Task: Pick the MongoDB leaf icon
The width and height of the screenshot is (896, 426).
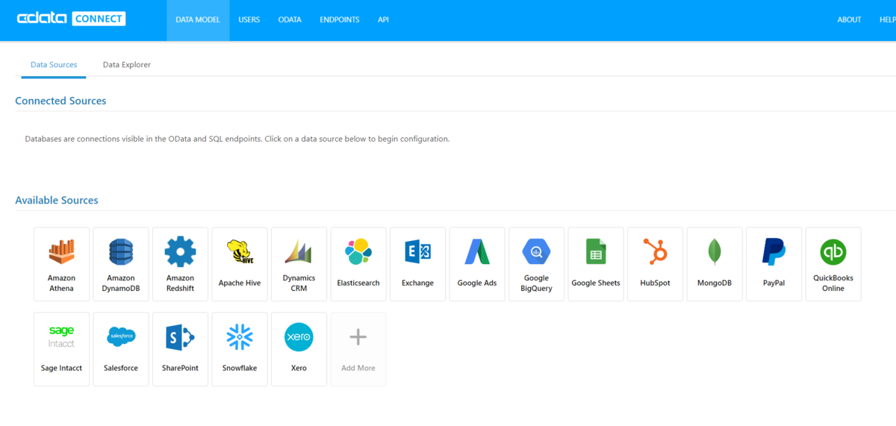Action: pos(715,252)
